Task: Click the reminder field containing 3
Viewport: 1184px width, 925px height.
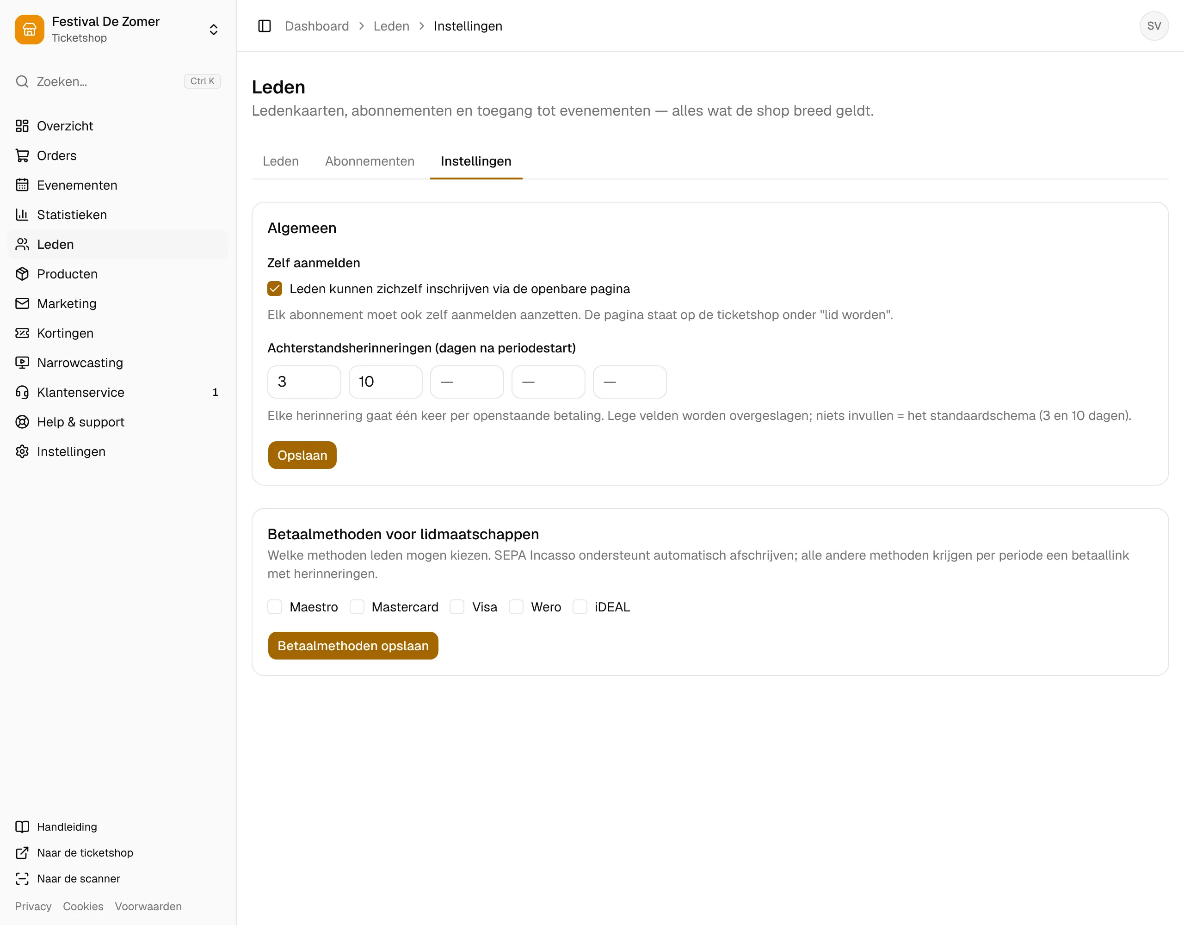Action: 304,382
